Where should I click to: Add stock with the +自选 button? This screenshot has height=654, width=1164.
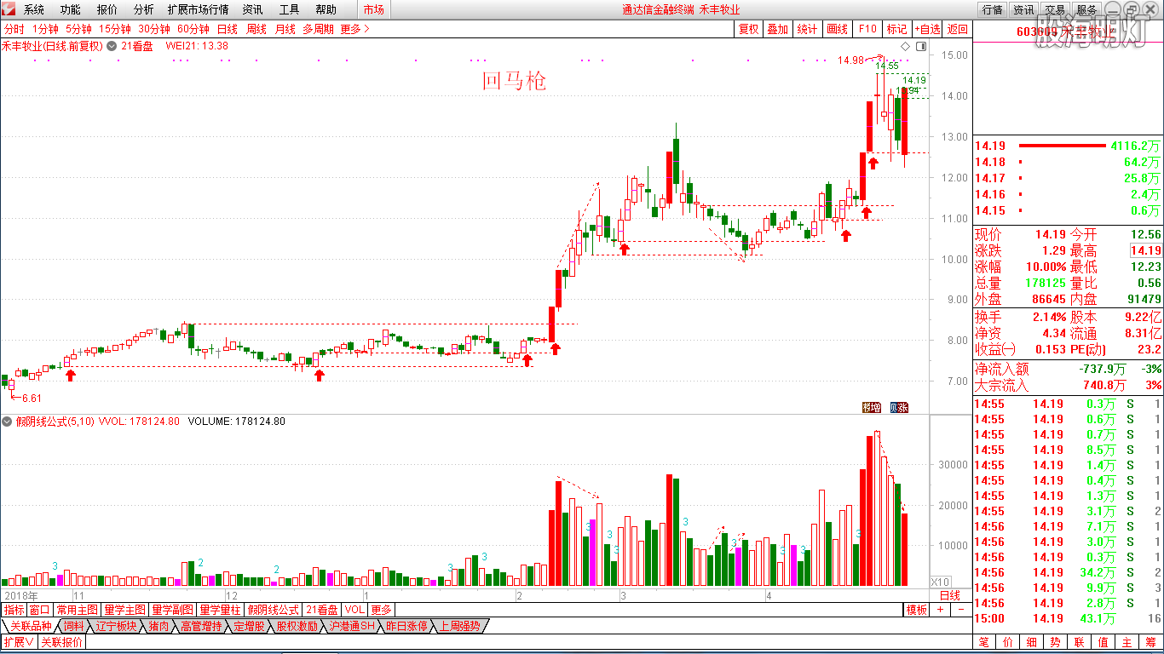tap(928, 29)
